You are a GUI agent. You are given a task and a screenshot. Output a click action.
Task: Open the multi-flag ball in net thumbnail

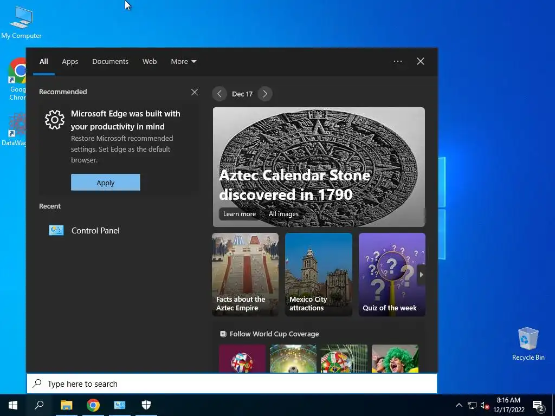(344, 359)
